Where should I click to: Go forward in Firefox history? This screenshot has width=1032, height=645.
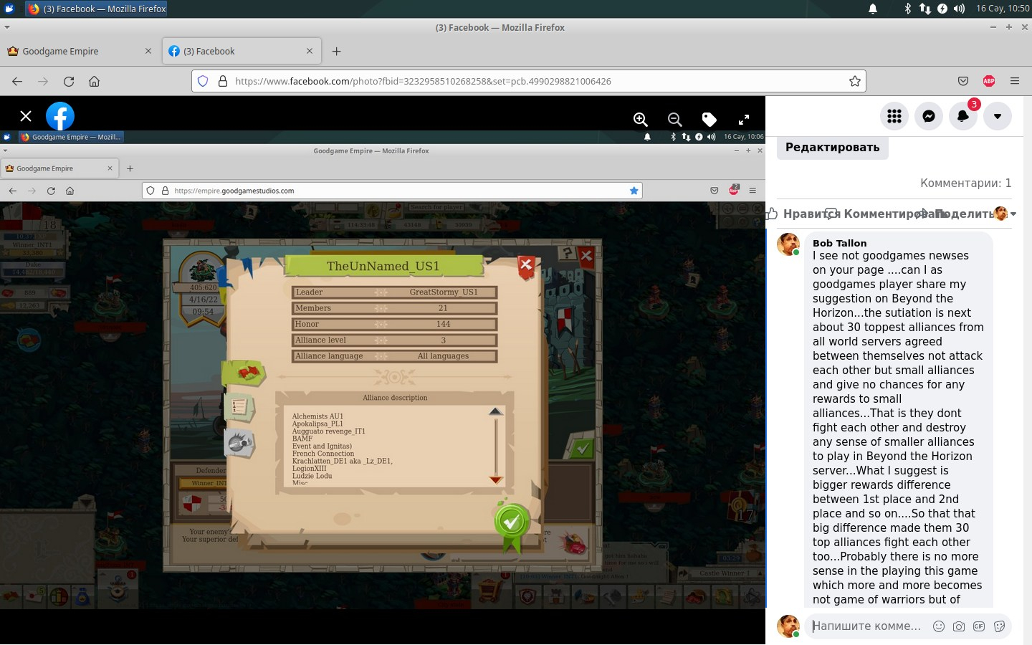43,81
